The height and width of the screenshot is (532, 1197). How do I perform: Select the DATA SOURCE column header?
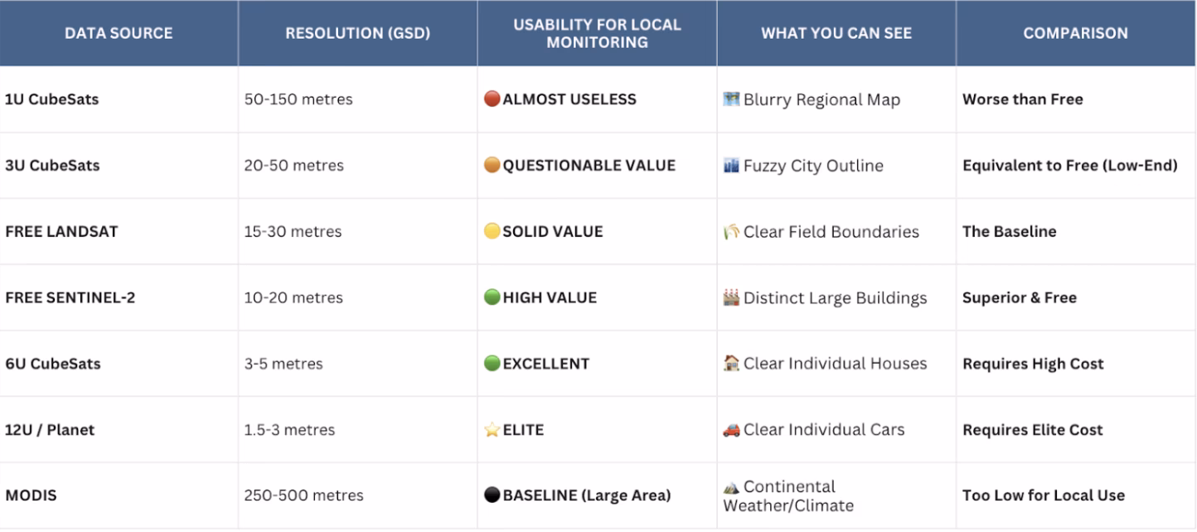click(x=119, y=34)
